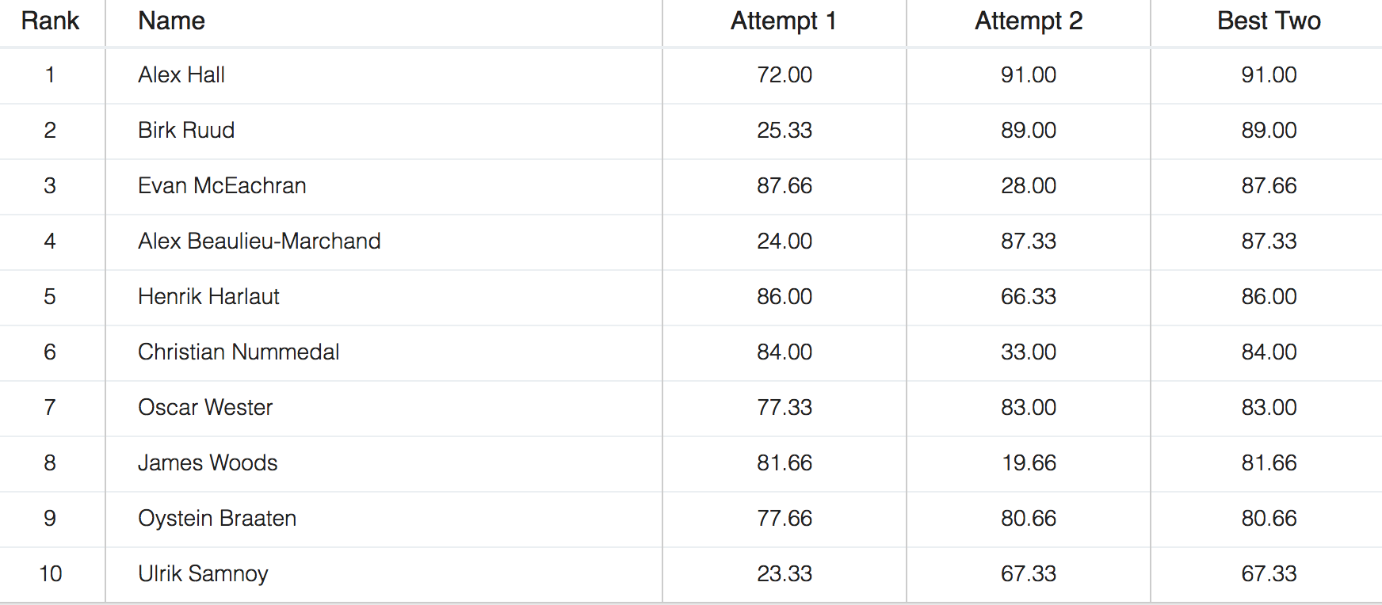Select the Ulrik Samnoy name cell
1382x605 pixels.
pyautogui.click(x=203, y=574)
